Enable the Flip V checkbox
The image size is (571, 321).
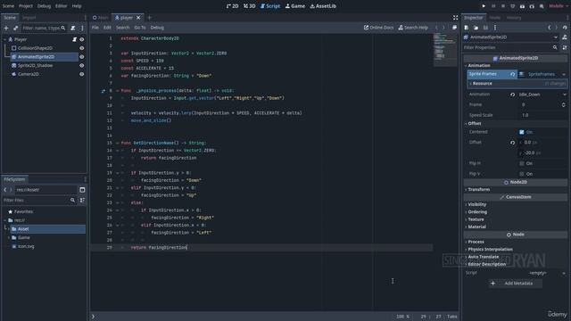(521, 174)
